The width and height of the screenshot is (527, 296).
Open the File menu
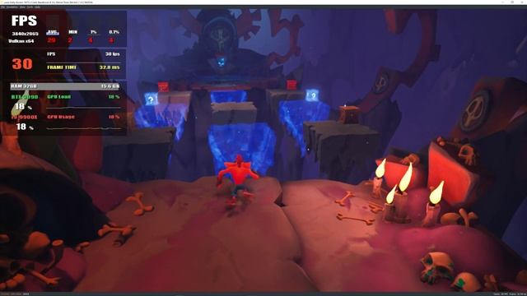[x=2, y=7]
